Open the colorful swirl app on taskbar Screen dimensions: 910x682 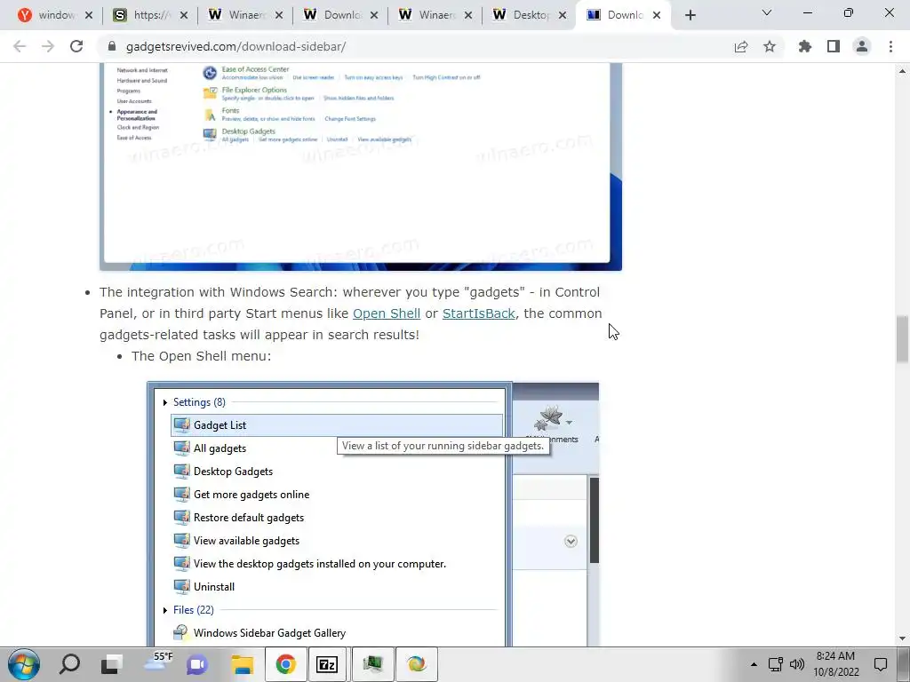tap(416, 664)
